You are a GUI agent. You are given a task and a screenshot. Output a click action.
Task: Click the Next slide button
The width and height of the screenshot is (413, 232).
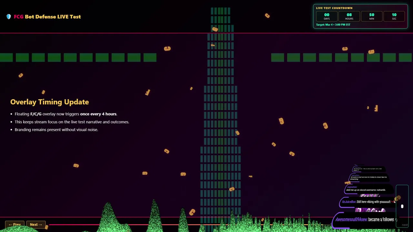(x=36, y=224)
